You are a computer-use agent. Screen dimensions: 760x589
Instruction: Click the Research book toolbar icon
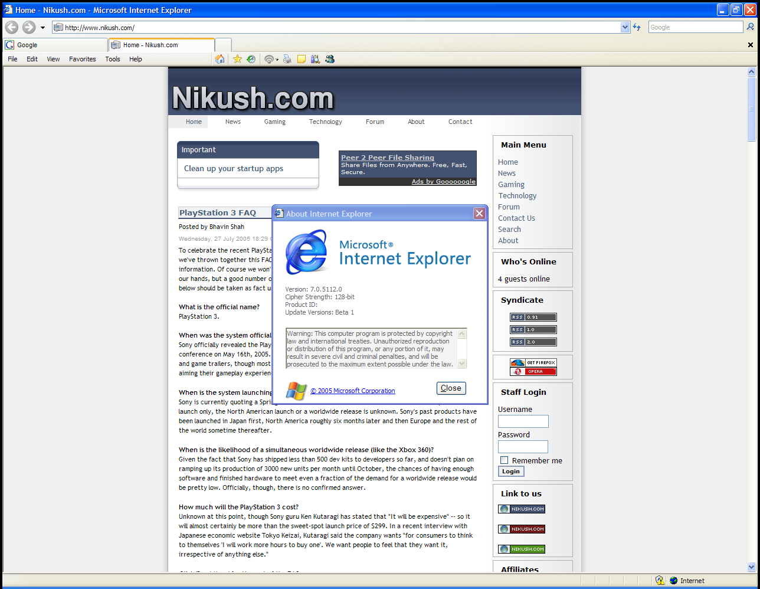(316, 59)
